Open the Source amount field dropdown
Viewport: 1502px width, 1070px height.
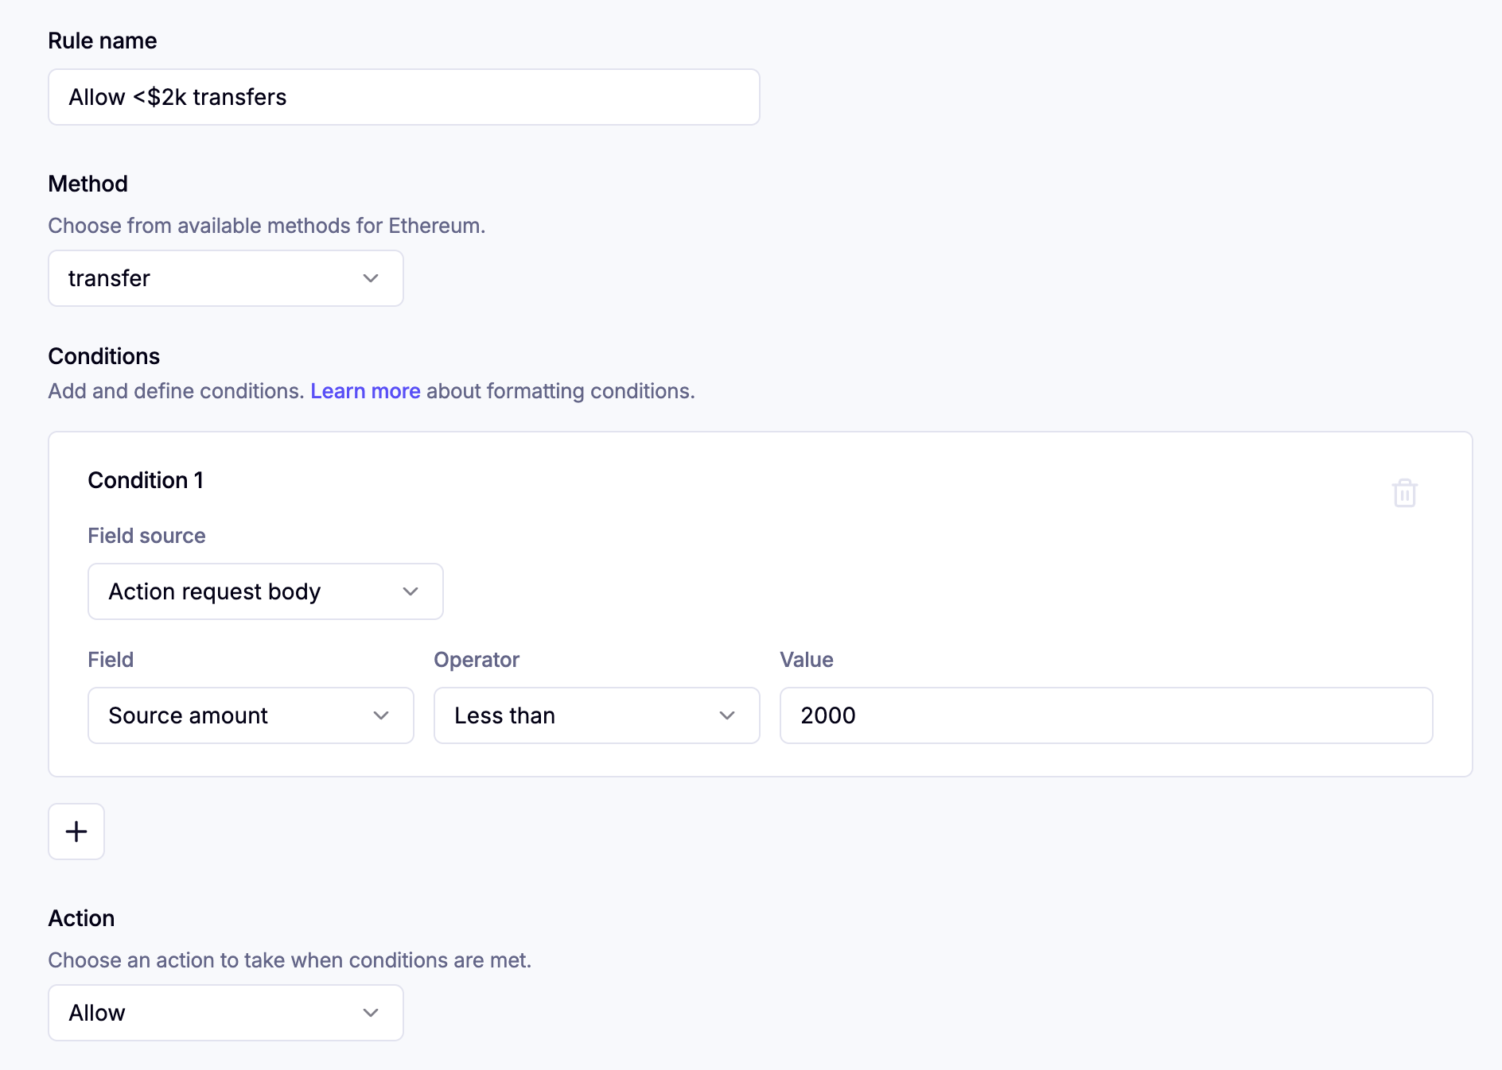coord(251,715)
